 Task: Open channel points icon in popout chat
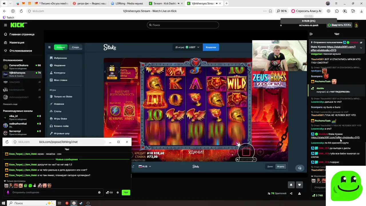point(109,192)
